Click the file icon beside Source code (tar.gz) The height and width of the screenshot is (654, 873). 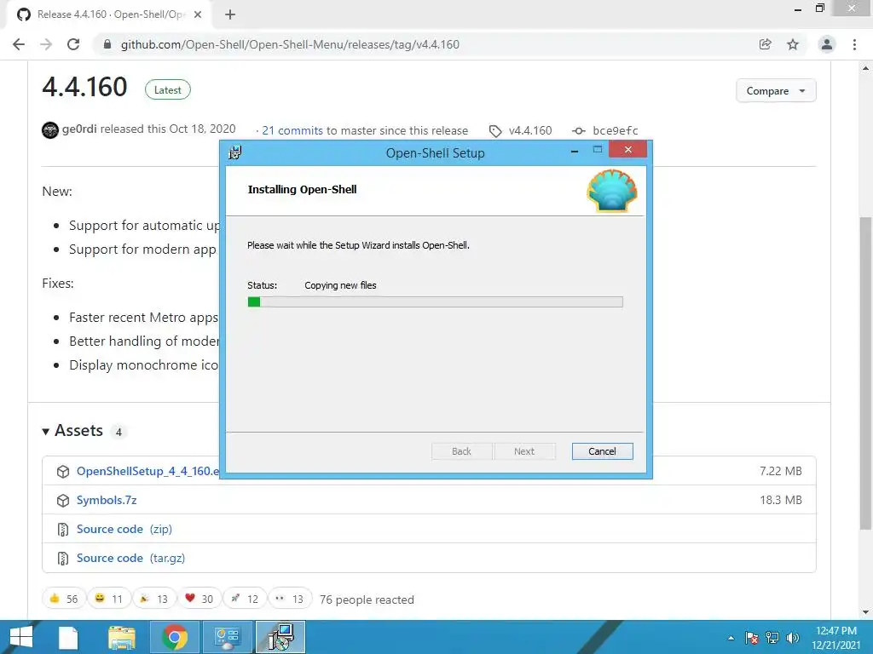[x=63, y=559]
